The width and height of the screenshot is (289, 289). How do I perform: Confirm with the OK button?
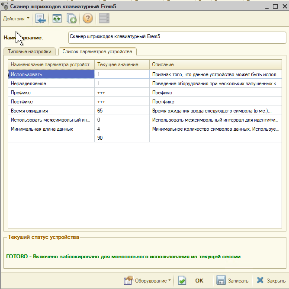(199, 280)
